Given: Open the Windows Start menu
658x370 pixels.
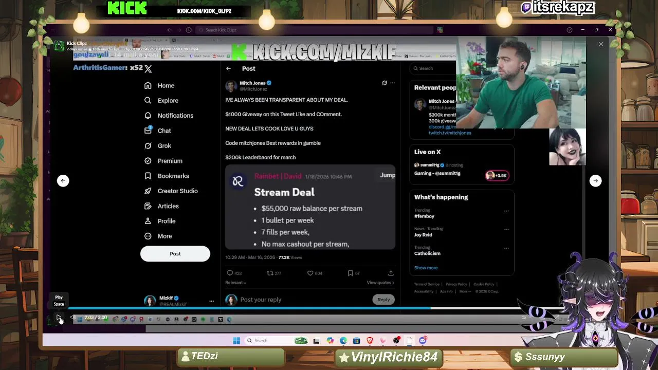Looking at the screenshot, I should pyautogui.click(x=236, y=341).
